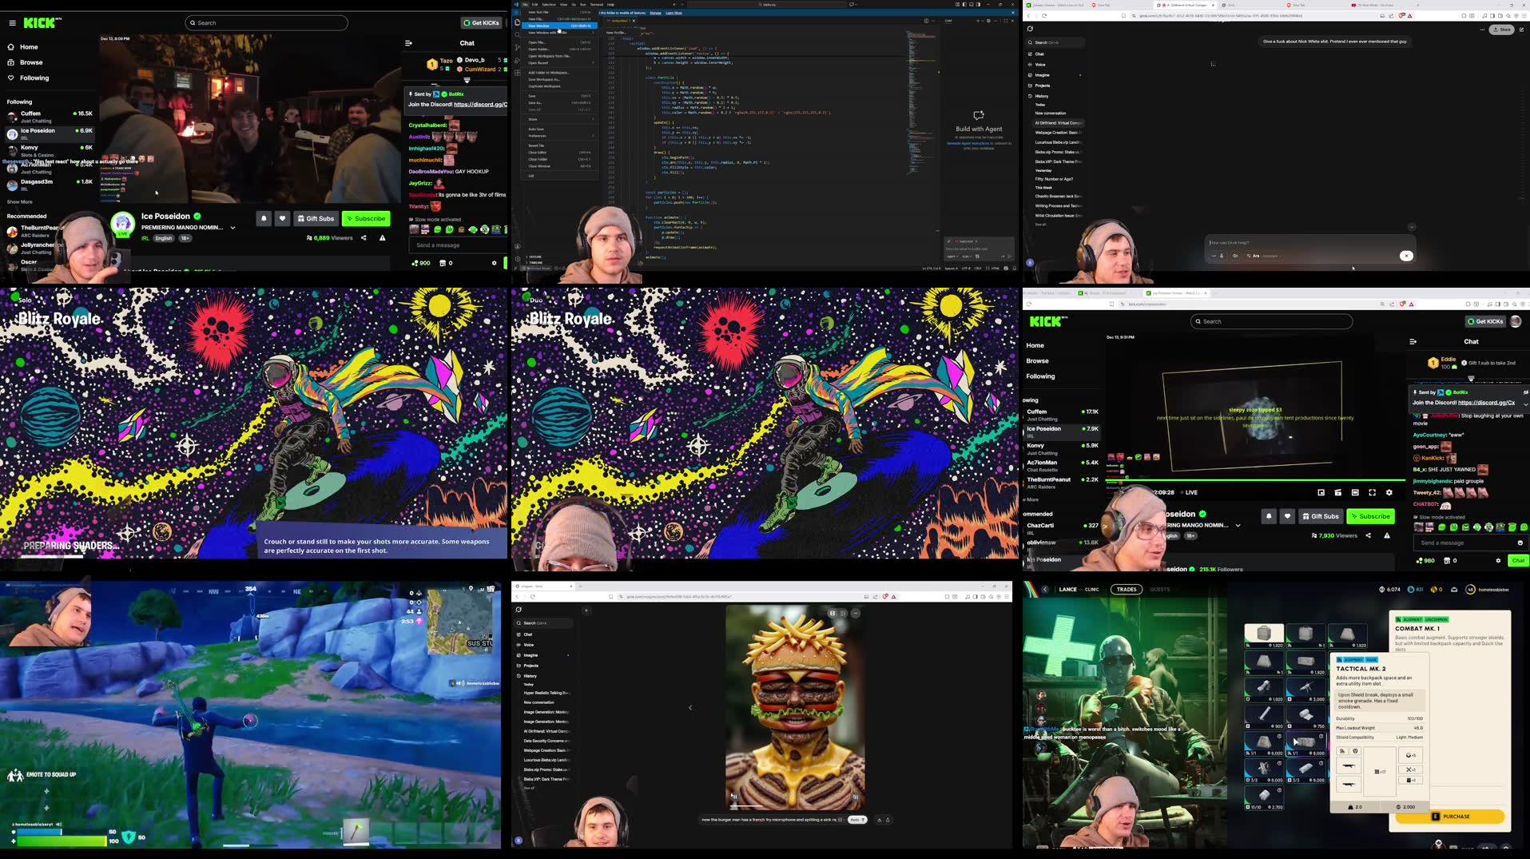Select Imagine in the Grok sidebar
Image resolution: width=1530 pixels, height=859 pixels.
(x=1042, y=74)
